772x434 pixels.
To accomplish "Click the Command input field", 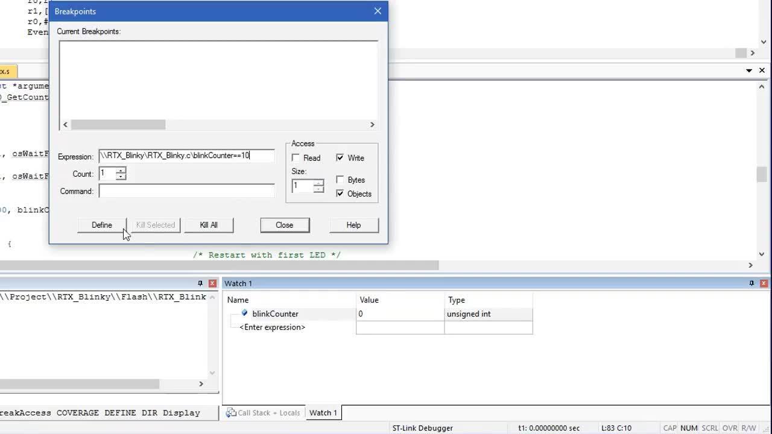I will tap(186, 191).
